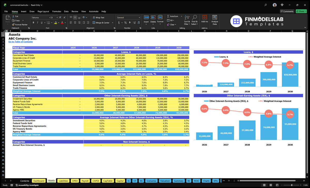310x188 pixels.
Task: Click the red Font Color swatch button
Action: click(62, 23)
